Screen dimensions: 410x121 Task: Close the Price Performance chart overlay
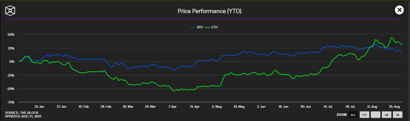coord(399,10)
